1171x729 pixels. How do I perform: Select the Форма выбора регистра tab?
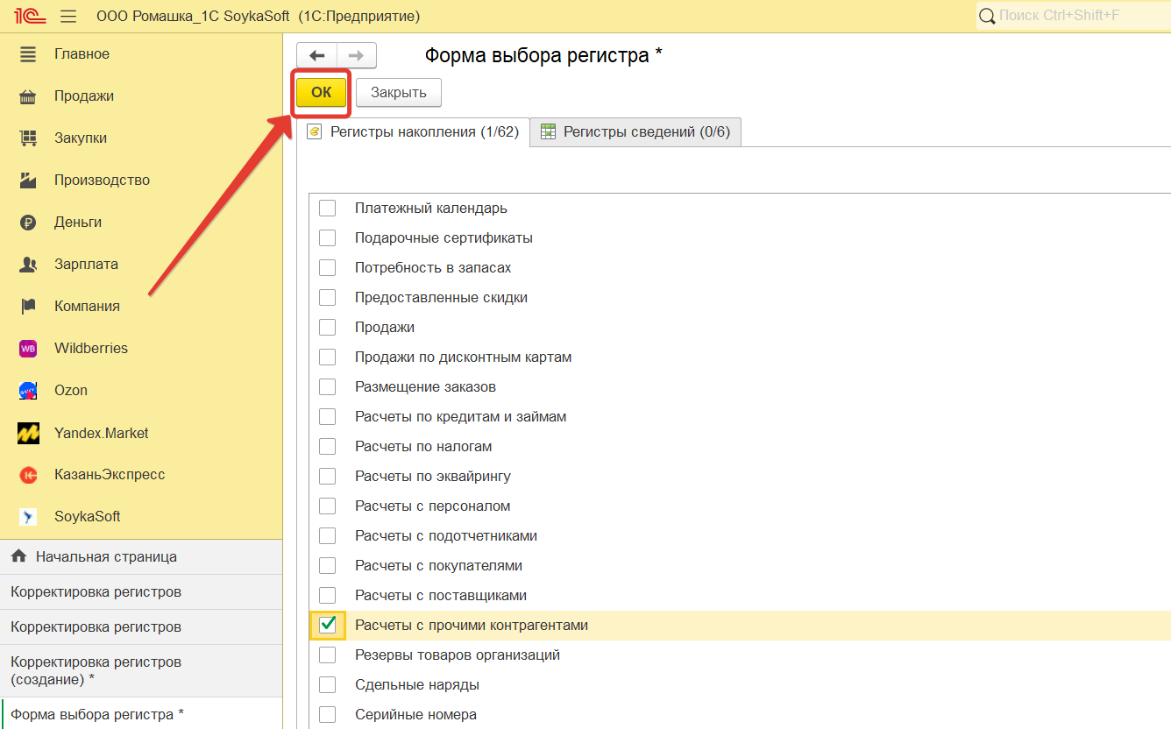tap(141, 713)
